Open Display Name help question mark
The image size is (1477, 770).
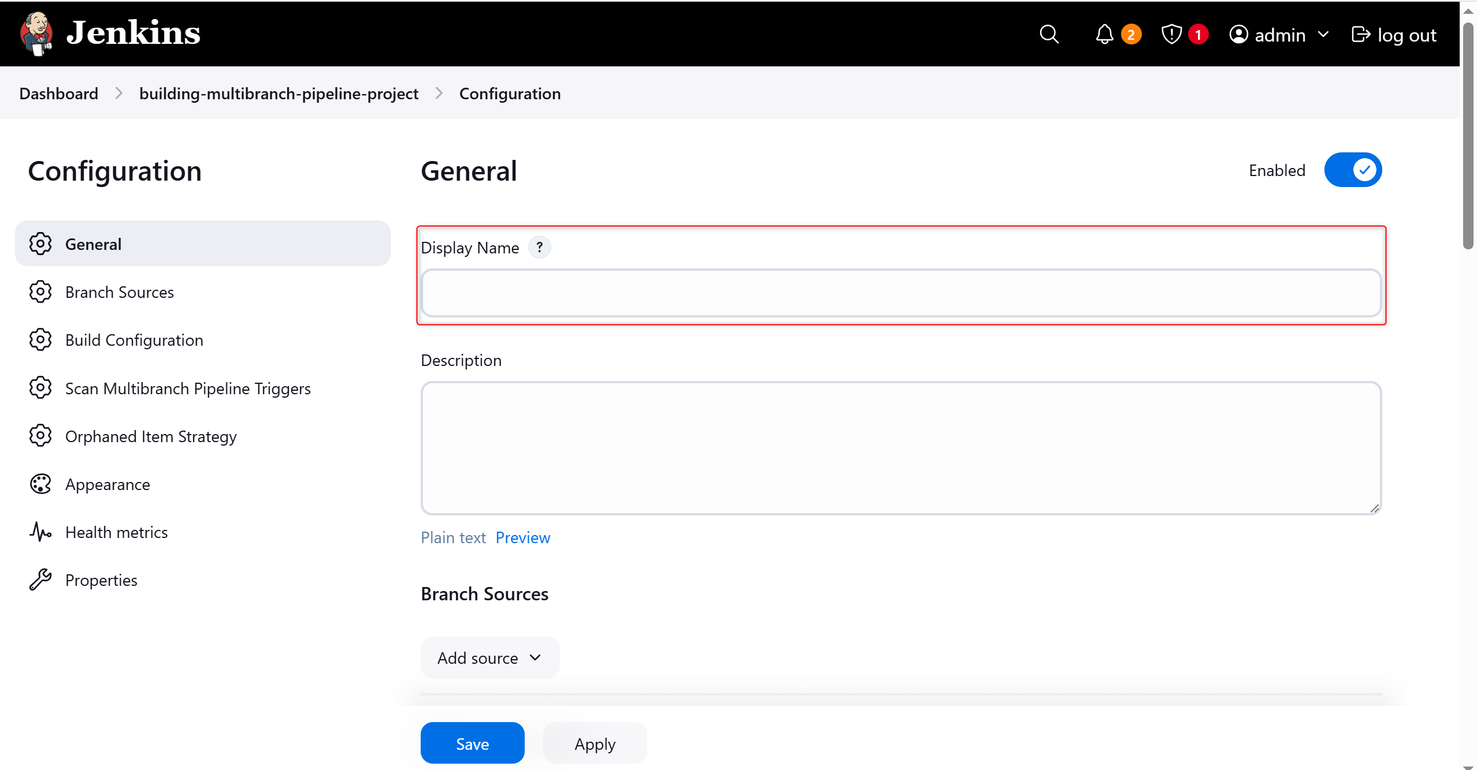pyautogui.click(x=540, y=247)
